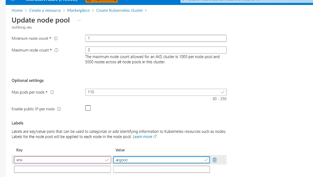Open the Learn more link about labels

143,137
